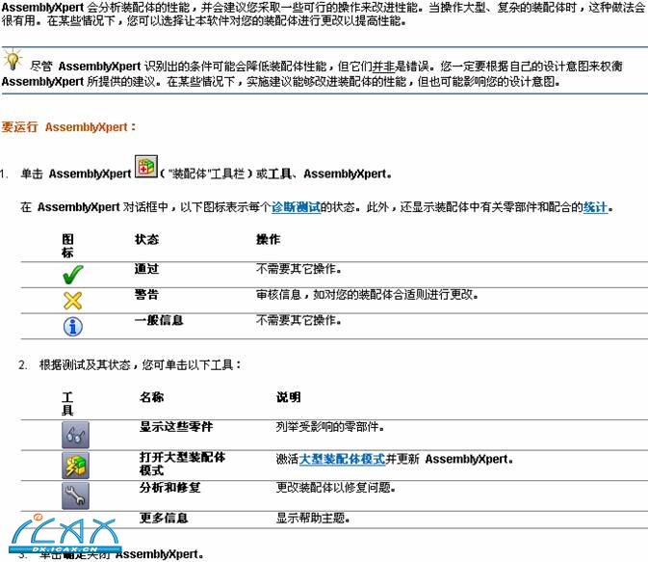Screen dimensions: 648x562
Task: Open the 大型装配体模式 hyperlink
Action: coord(342,459)
